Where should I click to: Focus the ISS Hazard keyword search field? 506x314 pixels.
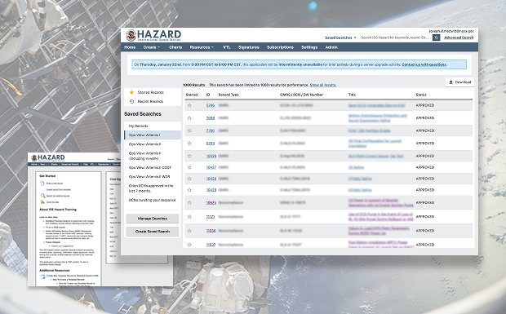pyautogui.click(x=396, y=38)
